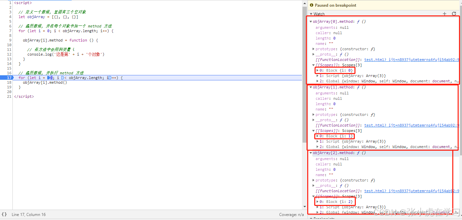Expand prototype under objArray[1].method
Image resolution: width=462 pixels, height=220 pixels.
click(314, 115)
